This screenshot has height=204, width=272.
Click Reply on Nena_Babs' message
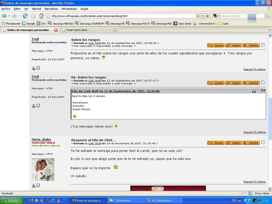(233, 143)
